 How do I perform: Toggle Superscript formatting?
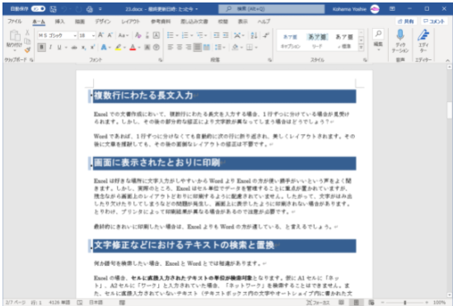[x=92, y=48]
